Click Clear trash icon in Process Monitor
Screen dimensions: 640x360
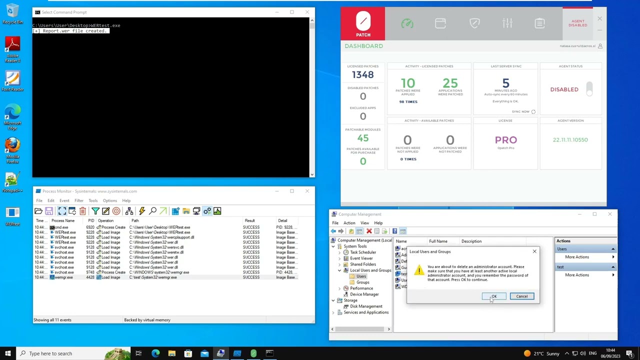coord(82,211)
